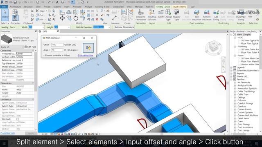Image resolution: width=262 pixels, height=147 pixels.
Task: Open the ModelingStore link in dialog
Action: (86, 56)
